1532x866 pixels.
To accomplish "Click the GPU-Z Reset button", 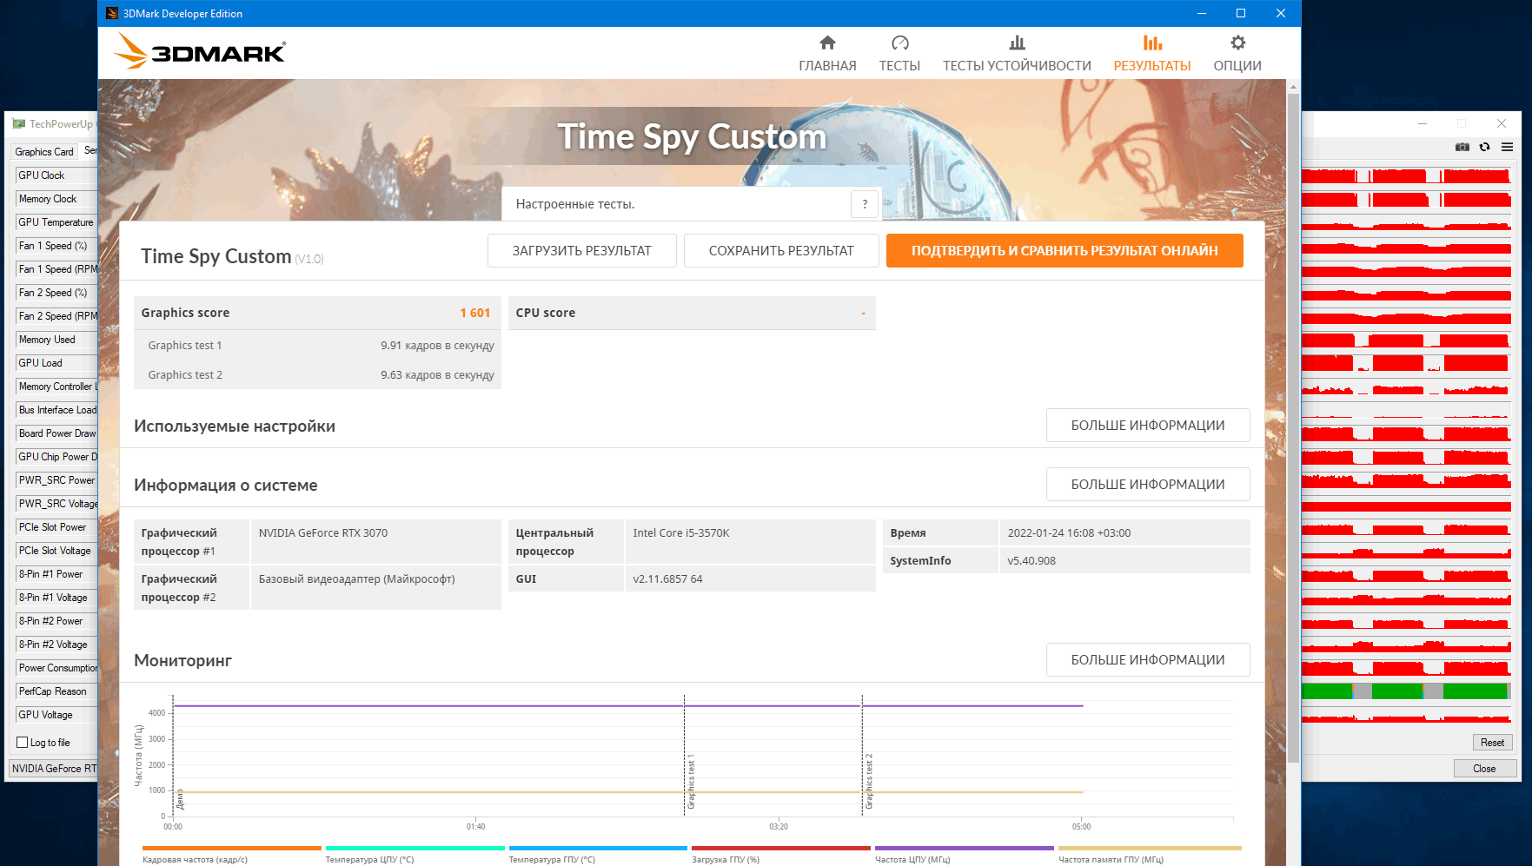I will pyautogui.click(x=1492, y=743).
